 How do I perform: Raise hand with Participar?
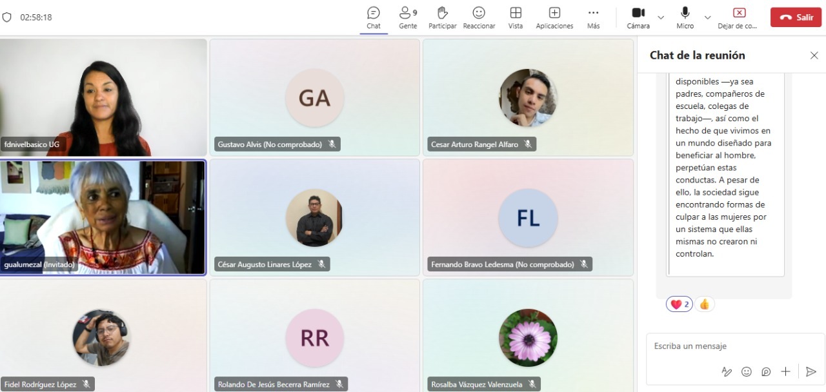(x=442, y=17)
